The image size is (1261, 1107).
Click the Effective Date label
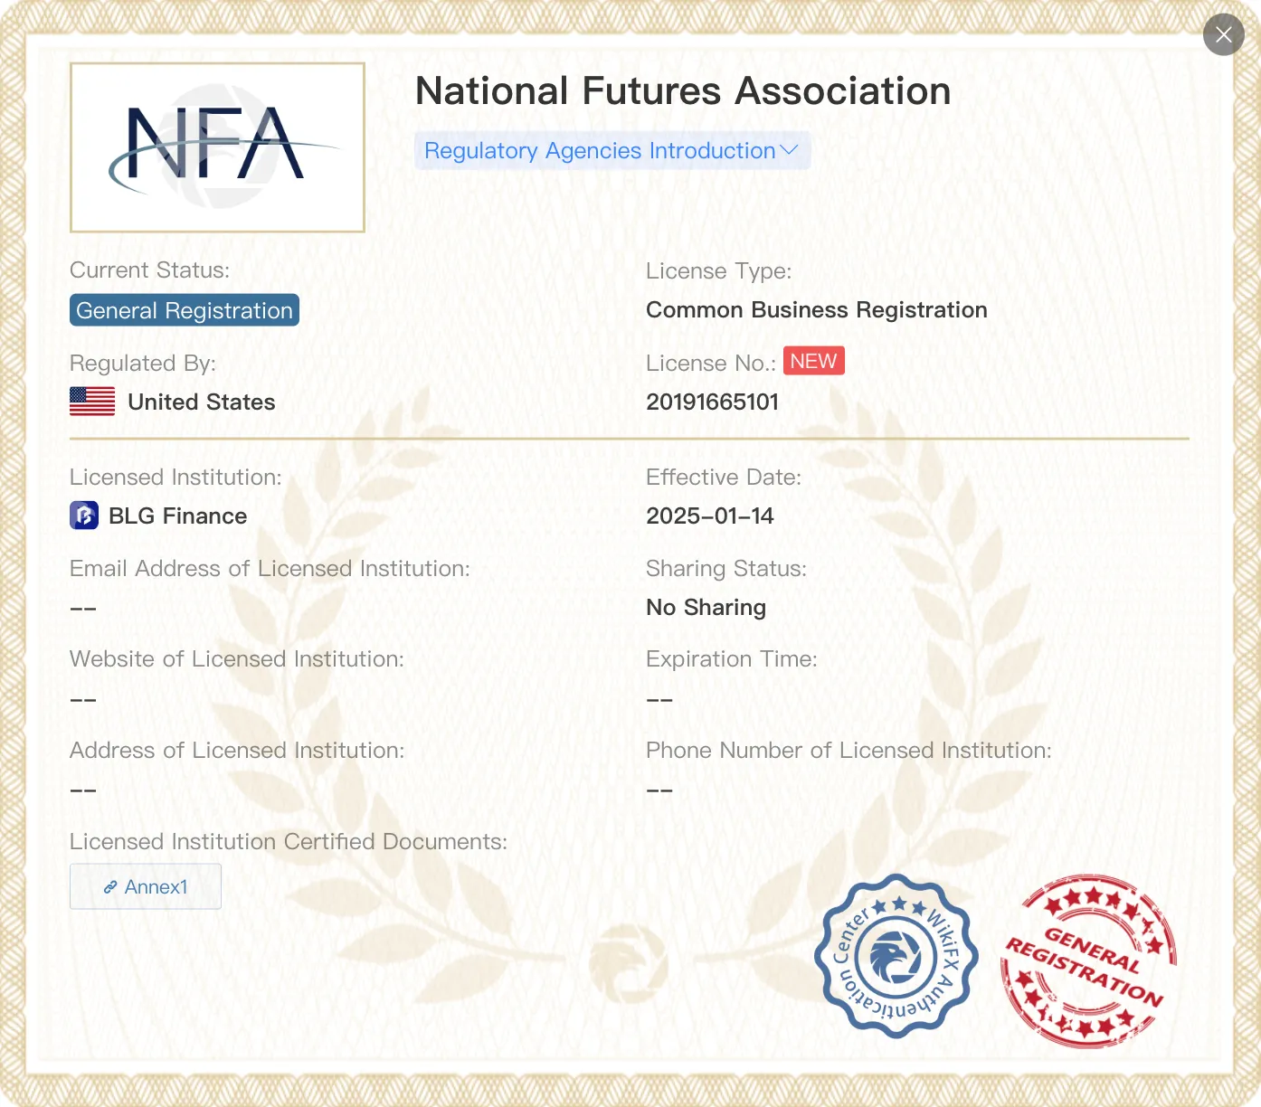pos(724,478)
